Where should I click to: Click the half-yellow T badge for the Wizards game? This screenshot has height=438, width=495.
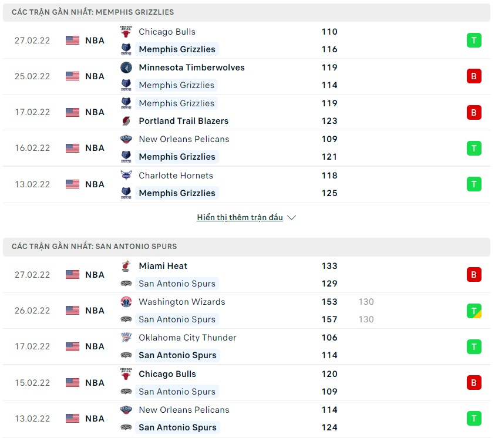click(x=474, y=311)
